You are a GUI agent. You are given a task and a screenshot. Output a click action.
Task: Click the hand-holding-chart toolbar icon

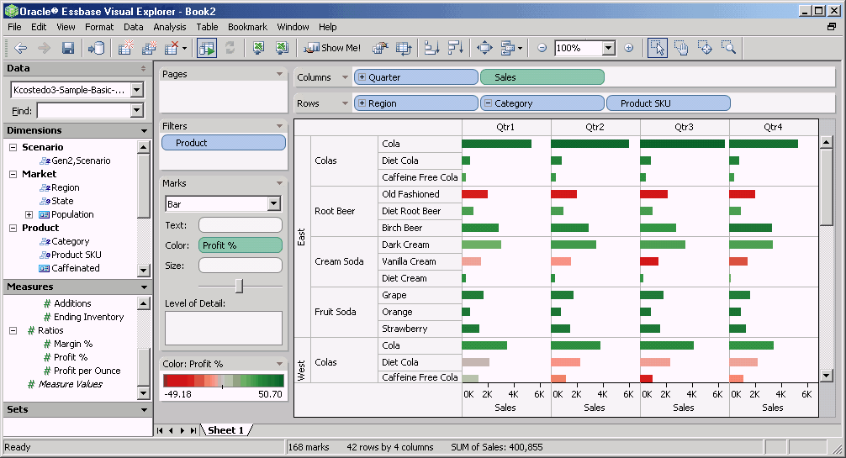[x=380, y=48]
